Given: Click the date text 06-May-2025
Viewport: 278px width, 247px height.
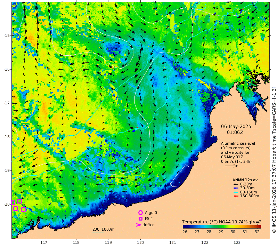Looking at the screenshot, I should tap(236, 127).
